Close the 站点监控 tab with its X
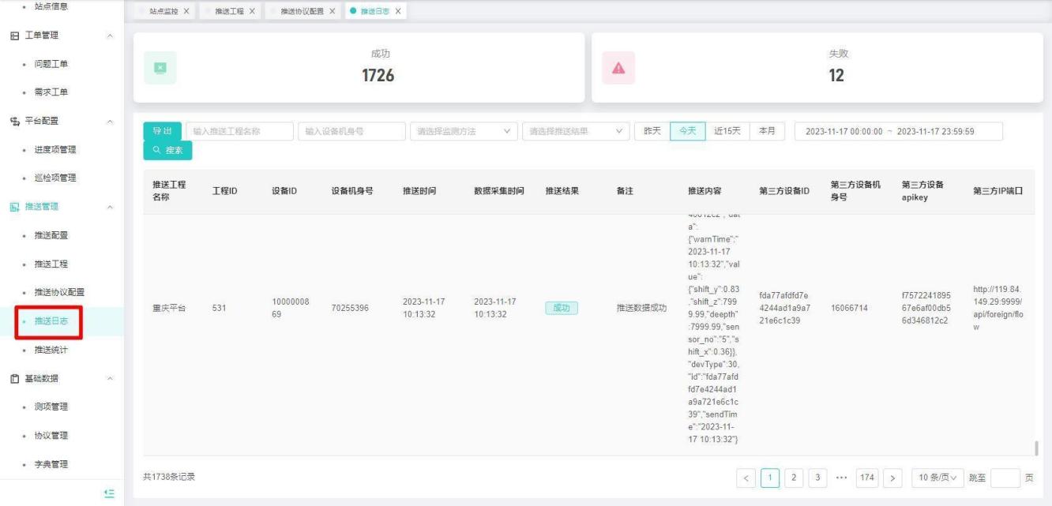The height and width of the screenshot is (506, 1052). pos(186,11)
